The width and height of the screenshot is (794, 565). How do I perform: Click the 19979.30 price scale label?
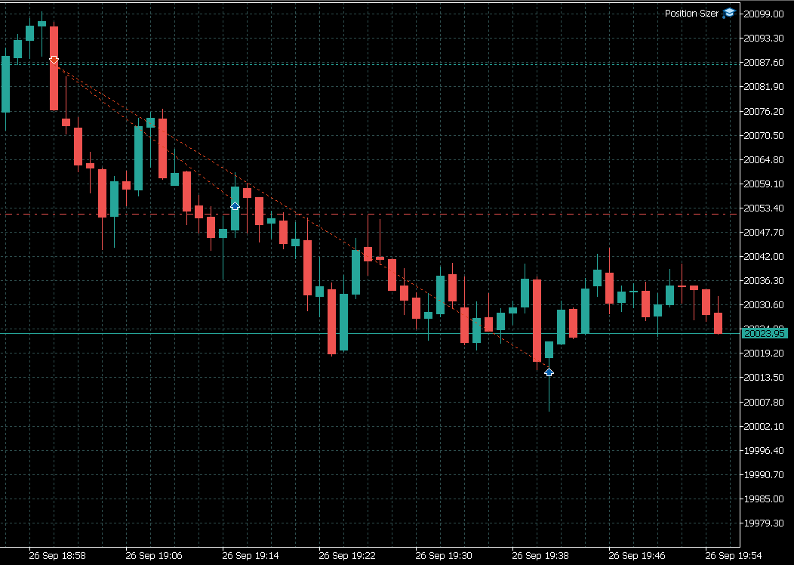coord(763,523)
